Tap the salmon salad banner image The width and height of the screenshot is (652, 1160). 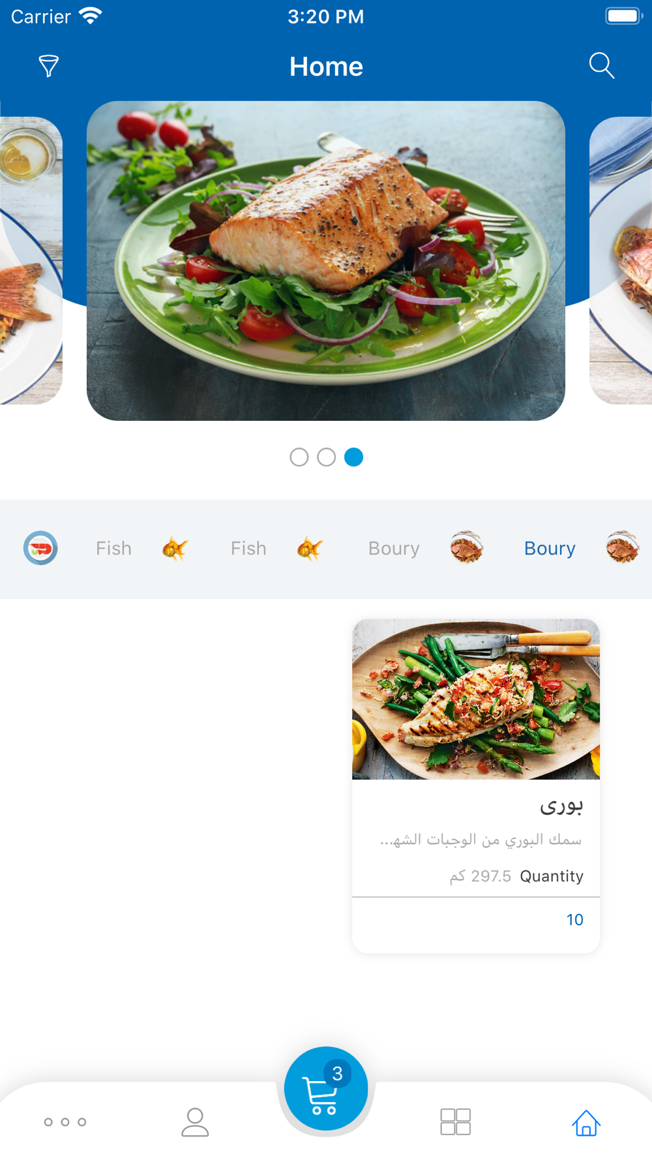click(326, 261)
